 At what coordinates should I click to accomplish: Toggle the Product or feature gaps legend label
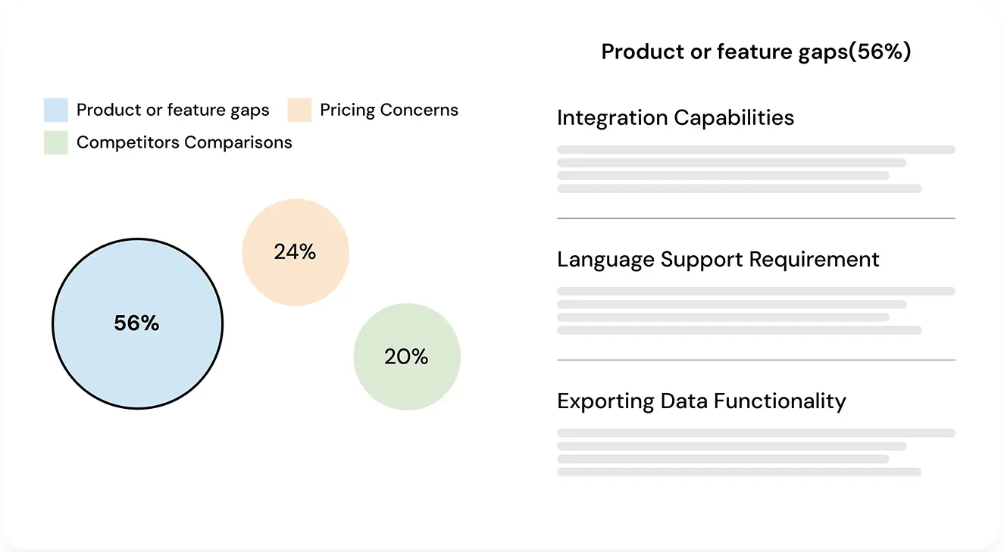click(173, 111)
